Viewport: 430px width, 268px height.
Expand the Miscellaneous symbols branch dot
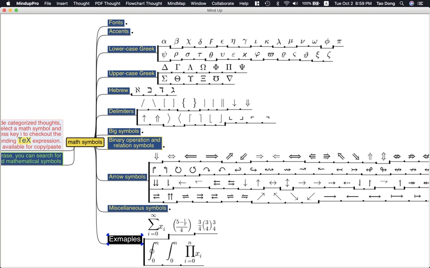pos(170,209)
